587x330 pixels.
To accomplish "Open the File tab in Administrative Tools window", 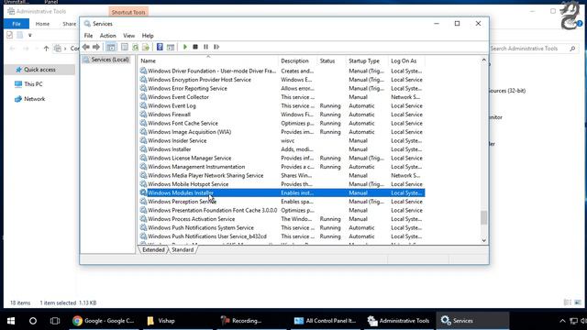I will point(17,24).
